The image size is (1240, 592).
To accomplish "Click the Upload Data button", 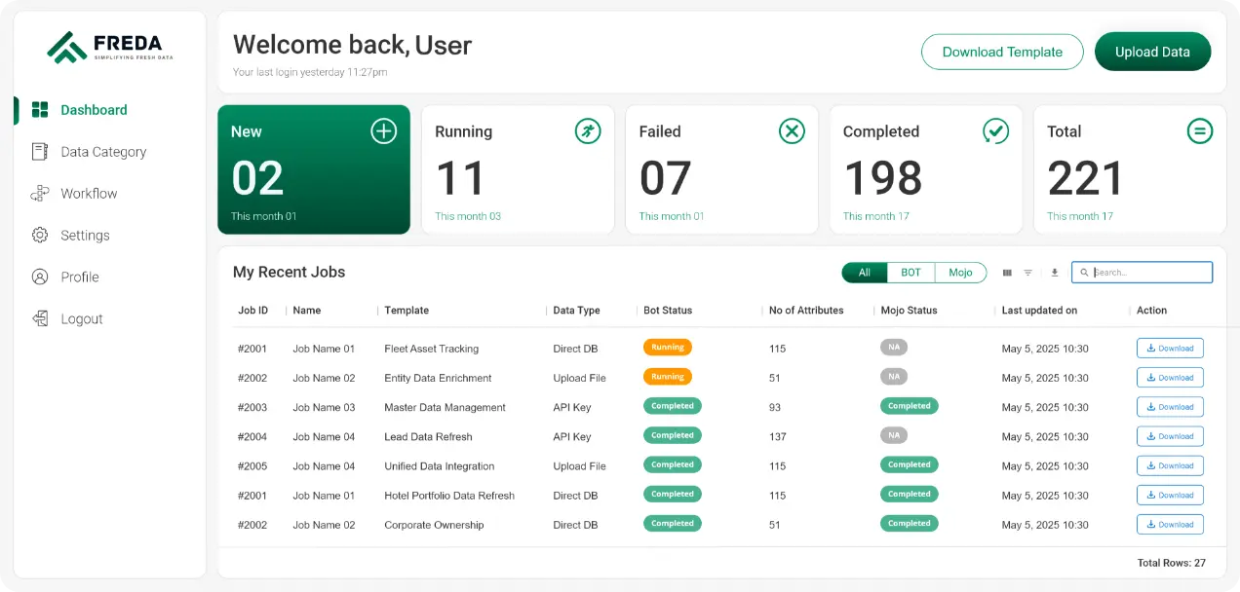I will pyautogui.click(x=1152, y=53).
